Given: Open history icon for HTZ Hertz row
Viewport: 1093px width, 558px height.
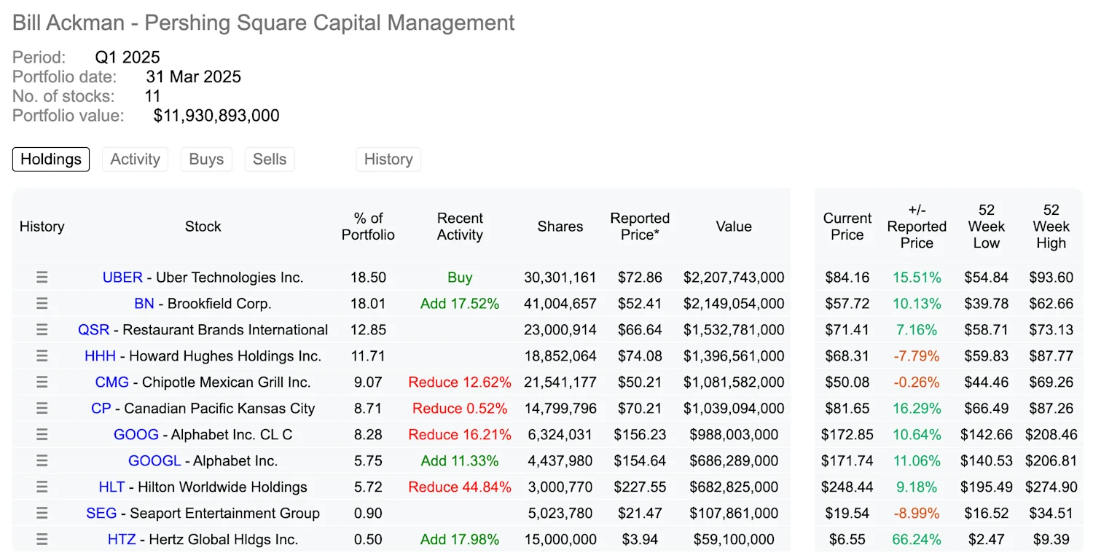Looking at the screenshot, I should (42, 540).
